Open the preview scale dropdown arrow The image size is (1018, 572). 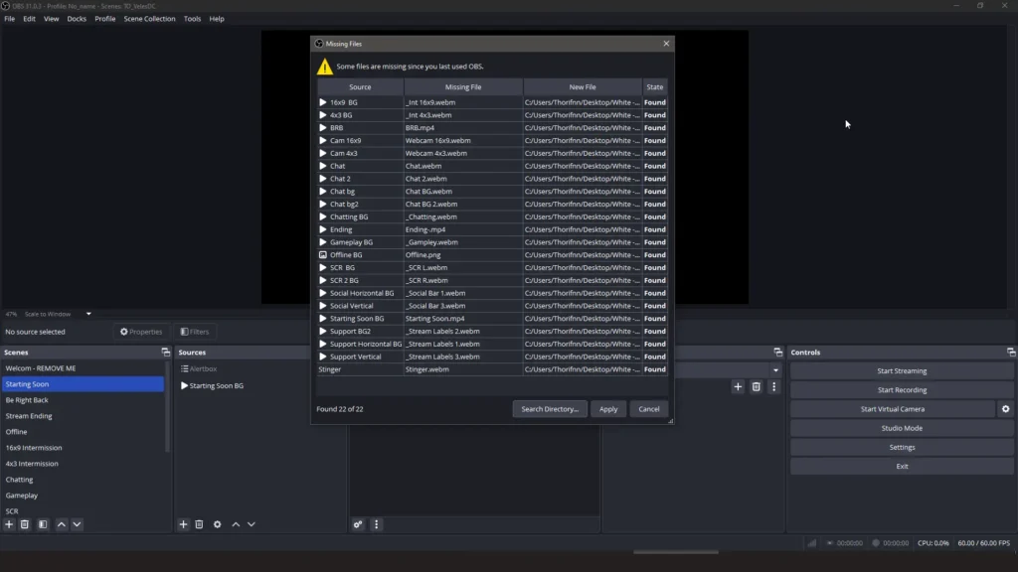coord(88,314)
